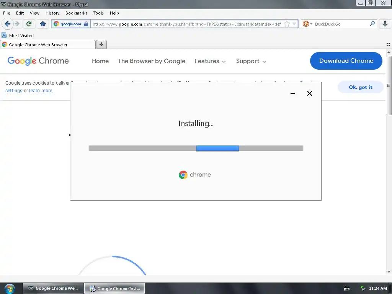Open The Browser by Google link
392x294 pixels.
(x=152, y=61)
